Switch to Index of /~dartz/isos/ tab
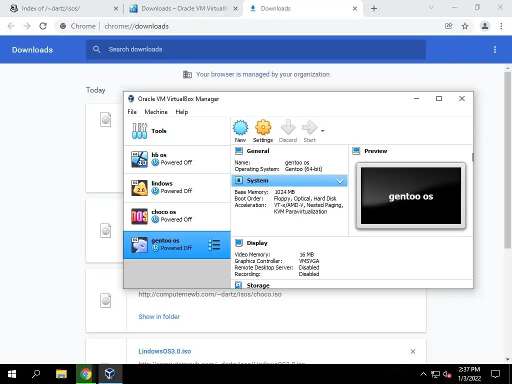512x384 pixels. coord(62,8)
